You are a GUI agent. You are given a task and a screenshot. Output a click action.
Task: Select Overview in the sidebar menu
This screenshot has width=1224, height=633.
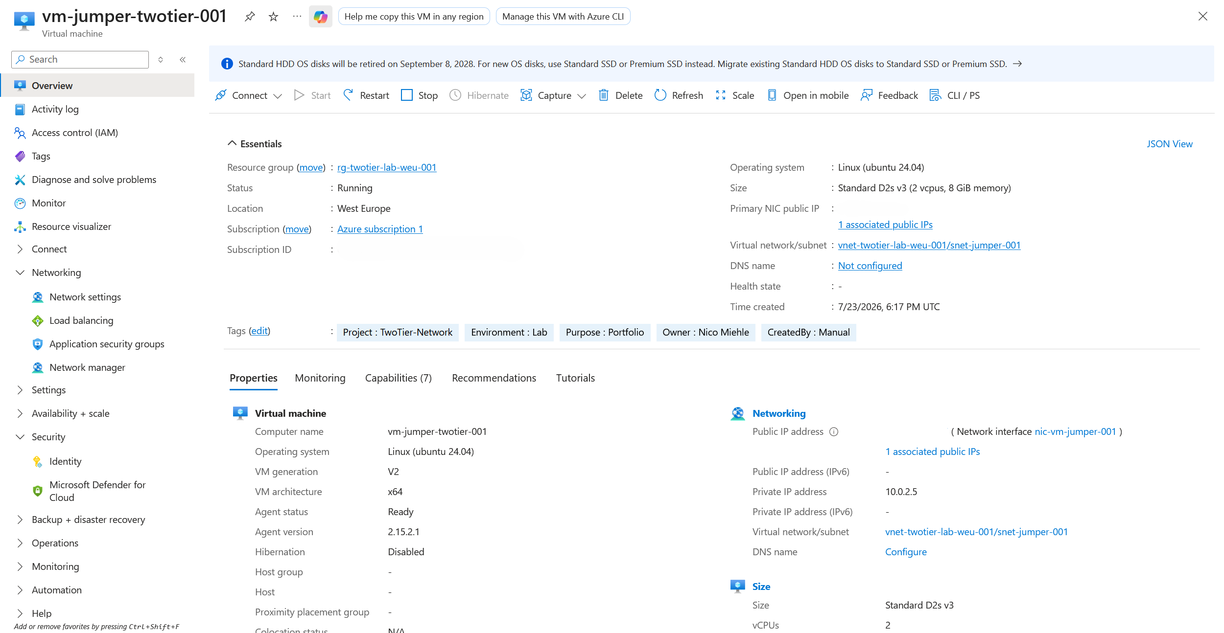(x=98, y=86)
